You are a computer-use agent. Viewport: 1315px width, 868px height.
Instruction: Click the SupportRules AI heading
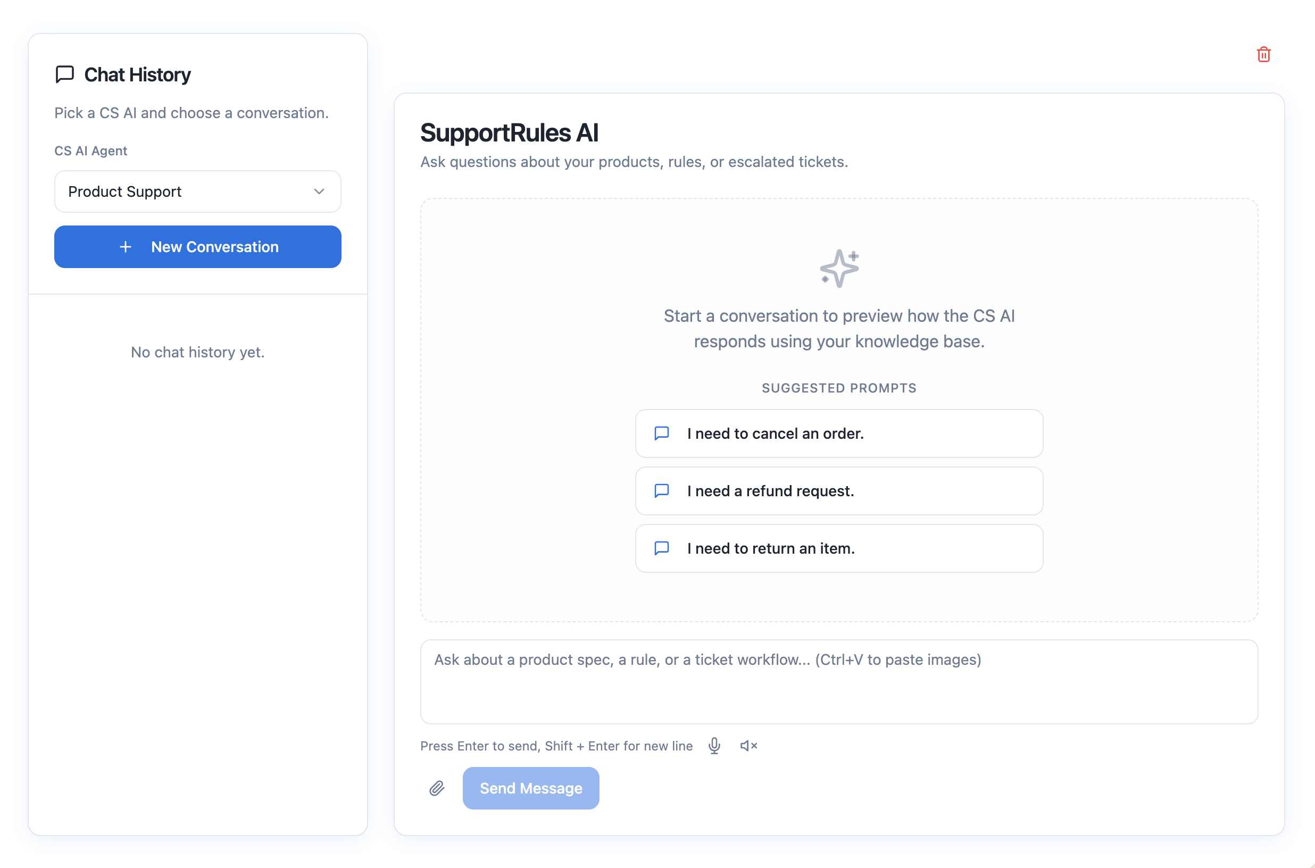pos(510,133)
